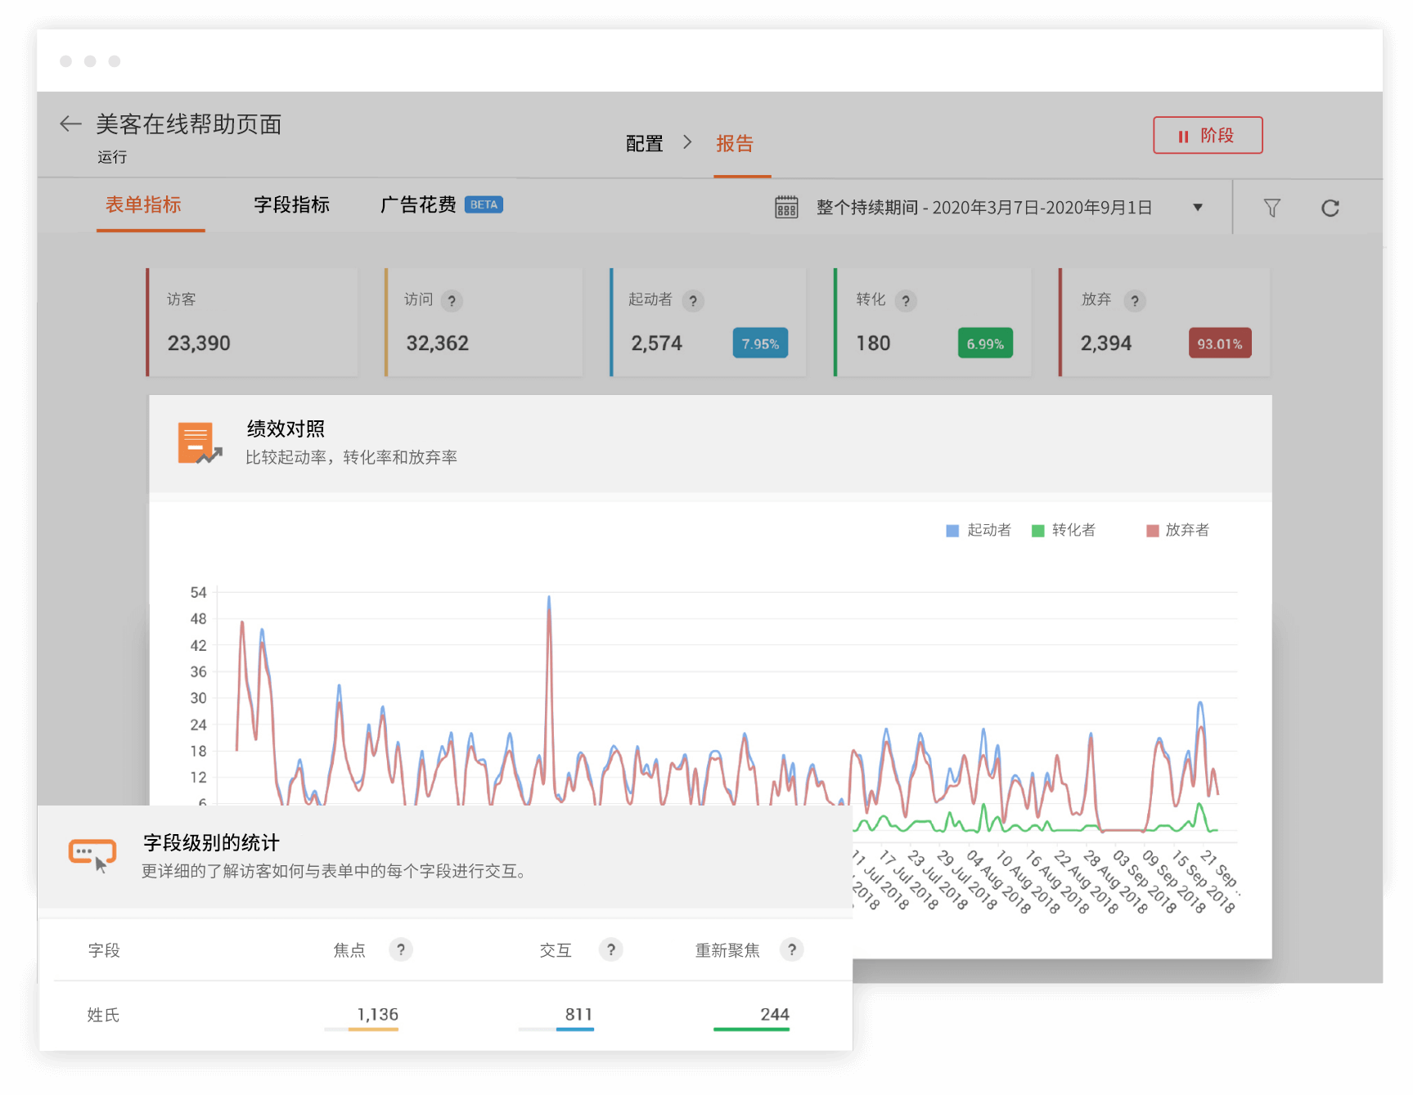Toggle 转化者 series in chart legend
The image size is (1413, 1095).
tap(1064, 530)
